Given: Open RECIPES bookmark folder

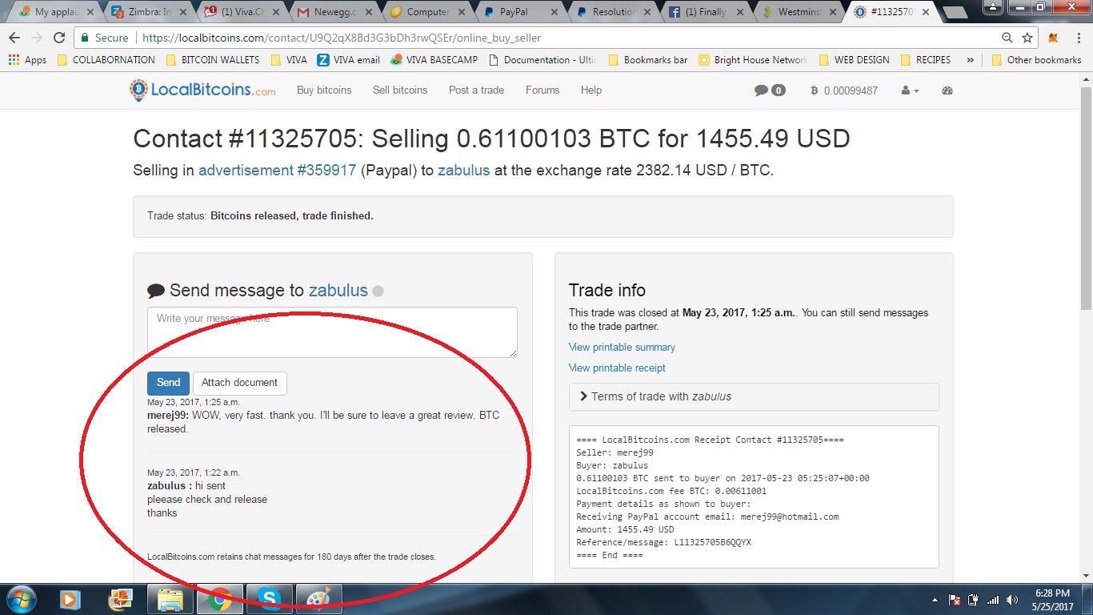Looking at the screenshot, I should tap(926, 60).
